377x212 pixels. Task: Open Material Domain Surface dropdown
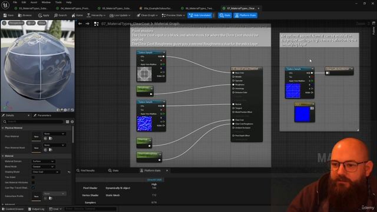point(43,161)
